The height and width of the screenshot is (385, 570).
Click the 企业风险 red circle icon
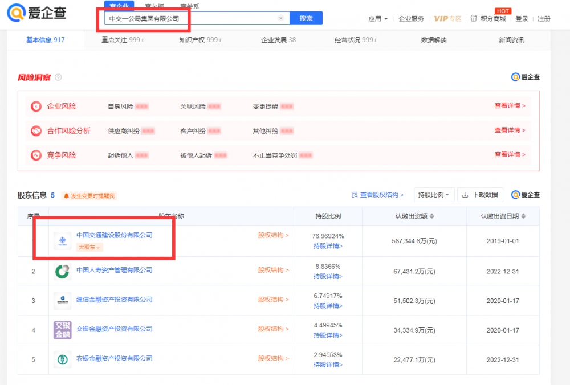tap(36, 107)
